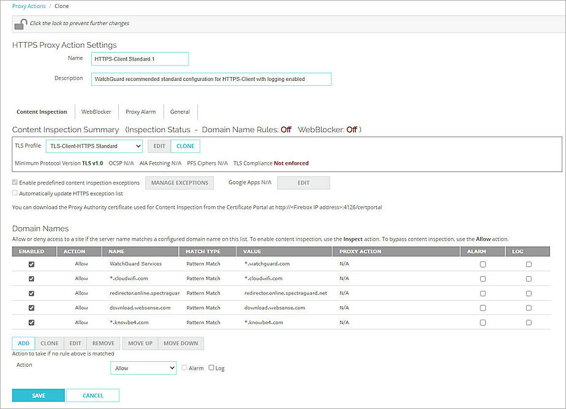Open the Action dropdown set to Allow
This screenshot has width=566, height=409.
pos(143,368)
